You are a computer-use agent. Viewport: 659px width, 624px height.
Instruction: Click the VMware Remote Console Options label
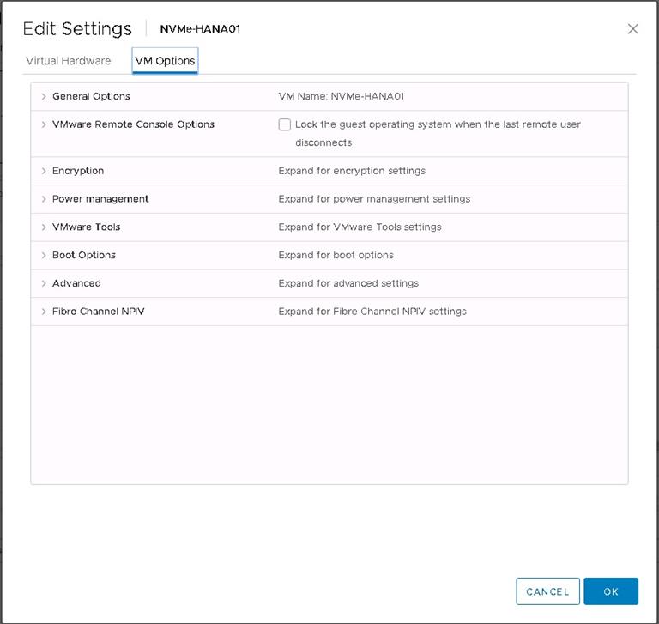(133, 124)
